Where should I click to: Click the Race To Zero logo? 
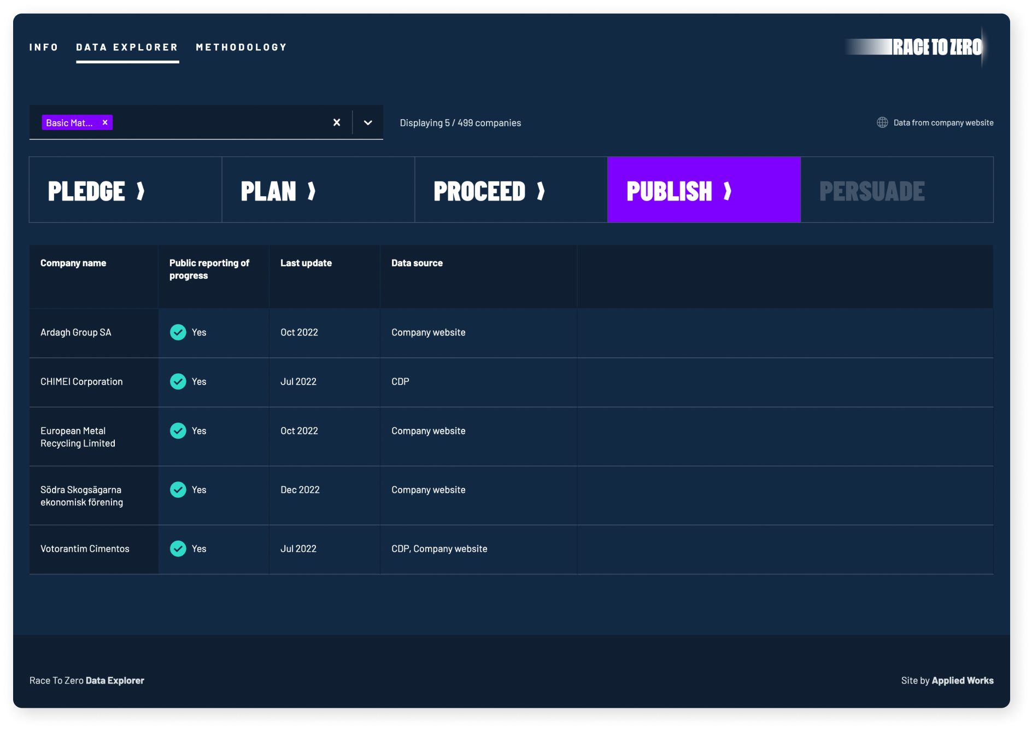(x=916, y=47)
